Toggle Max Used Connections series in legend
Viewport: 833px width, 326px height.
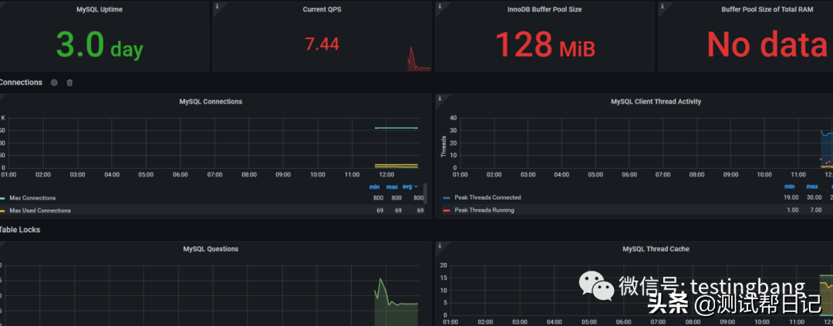click(x=40, y=211)
